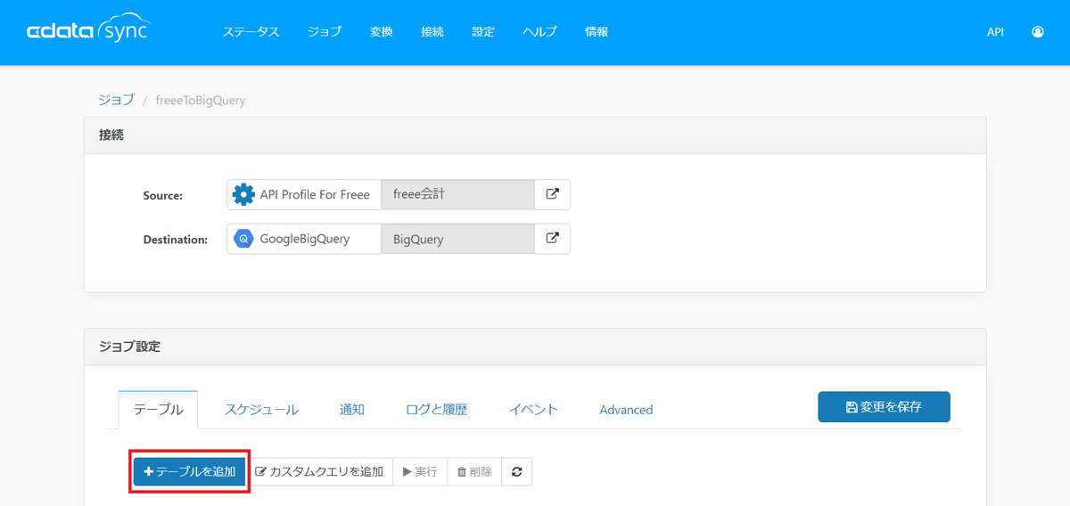The image size is (1070, 506).
Task: Click the freee会計 source field
Action: pyautogui.click(x=457, y=194)
